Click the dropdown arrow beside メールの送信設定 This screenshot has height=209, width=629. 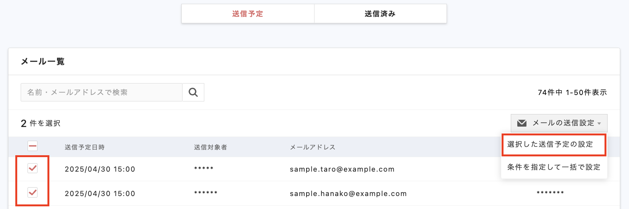pos(599,124)
